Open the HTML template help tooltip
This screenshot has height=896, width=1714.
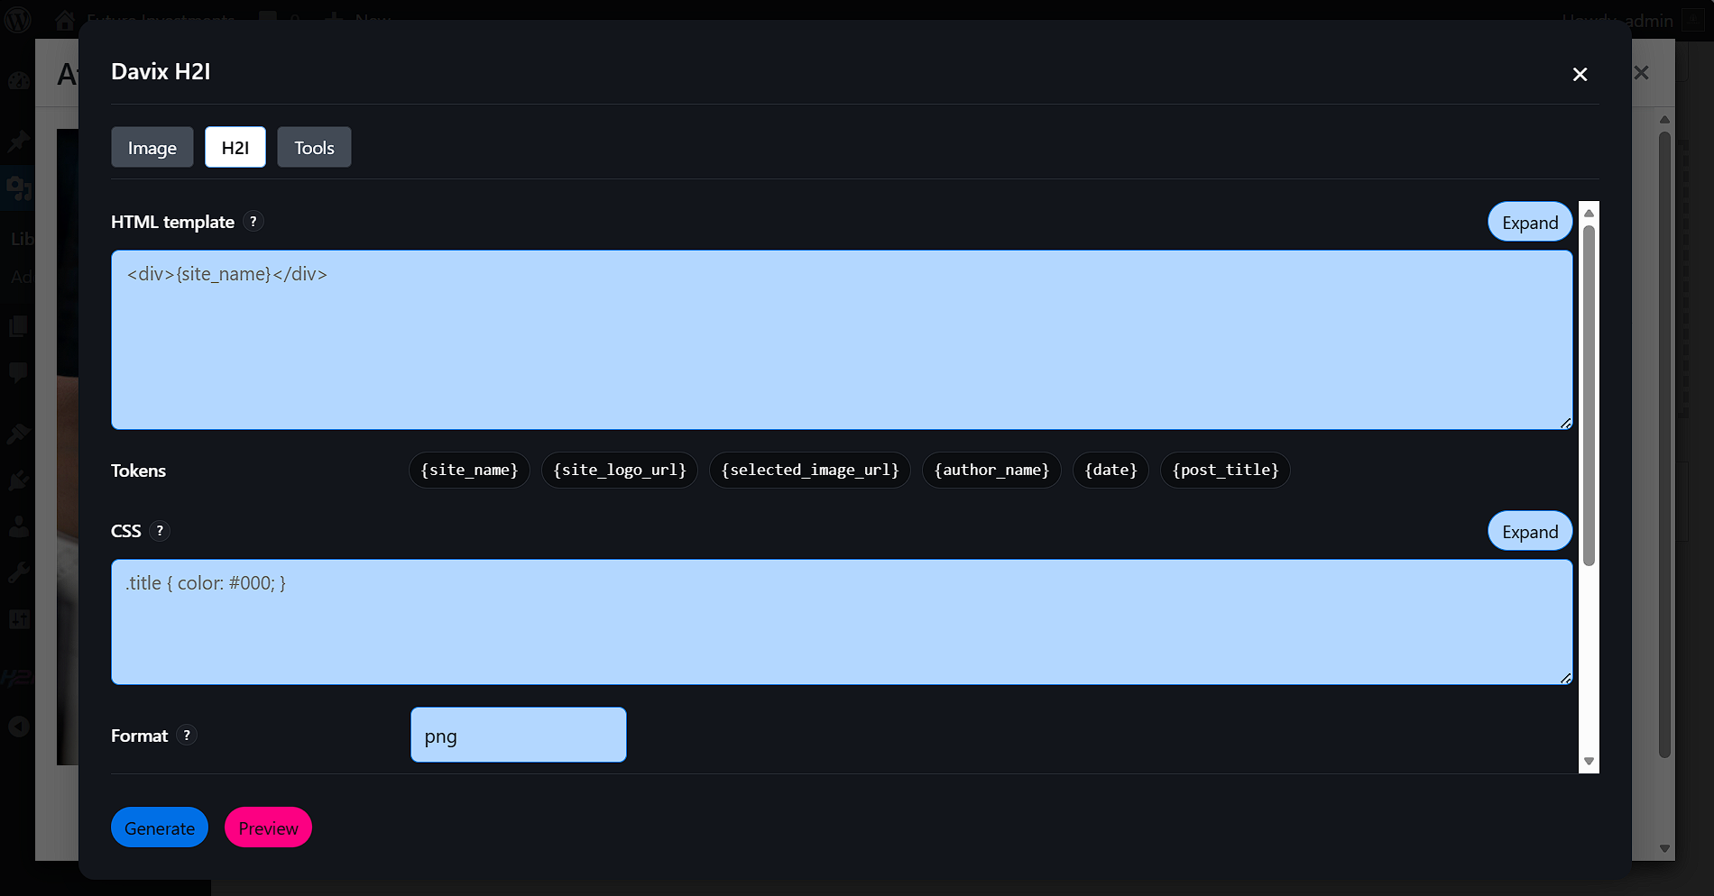pyautogui.click(x=253, y=222)
